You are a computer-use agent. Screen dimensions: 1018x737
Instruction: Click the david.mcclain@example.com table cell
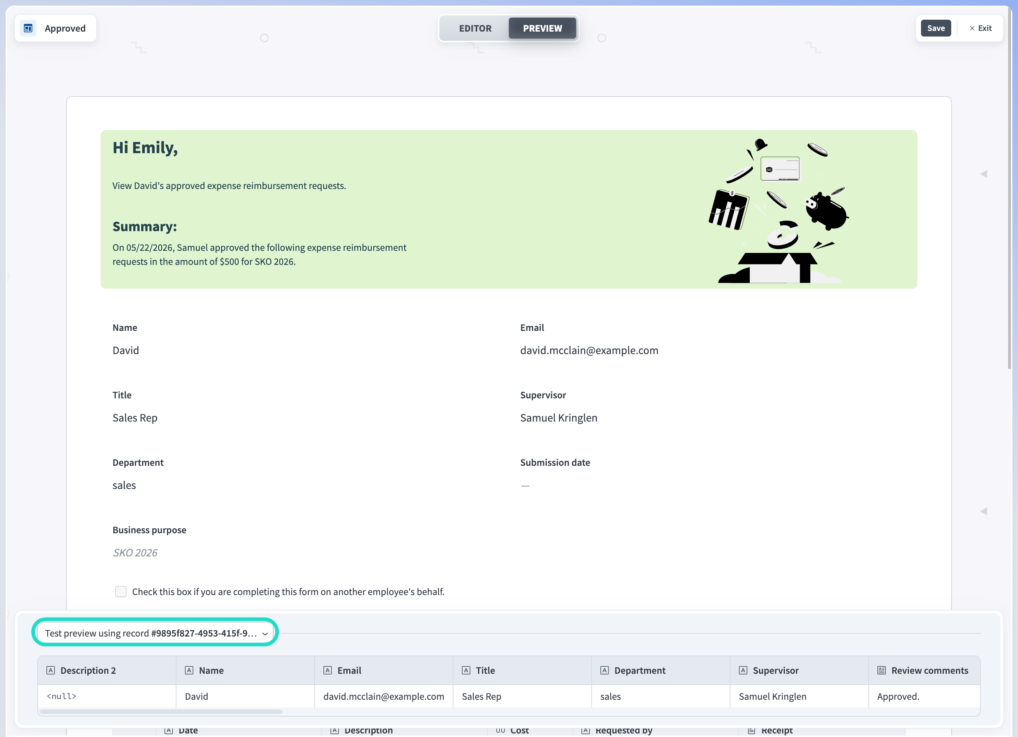(x=384, y=696)
